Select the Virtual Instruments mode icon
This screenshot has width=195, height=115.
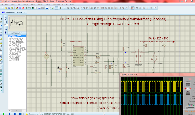point(1,63)
